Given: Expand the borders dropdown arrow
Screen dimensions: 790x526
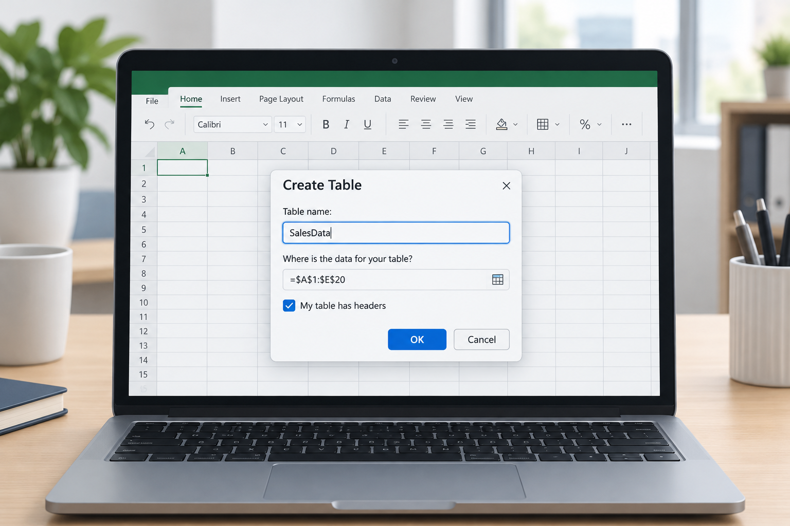Looking at the screenshot, I should 557,124.
